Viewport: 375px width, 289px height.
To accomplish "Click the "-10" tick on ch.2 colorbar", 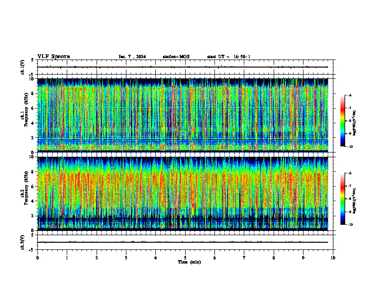I will coord(350,225).
